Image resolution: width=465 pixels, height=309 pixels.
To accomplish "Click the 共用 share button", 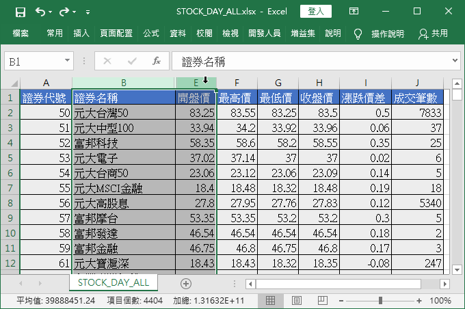I will pyautogui.click(x=434, y=33).
